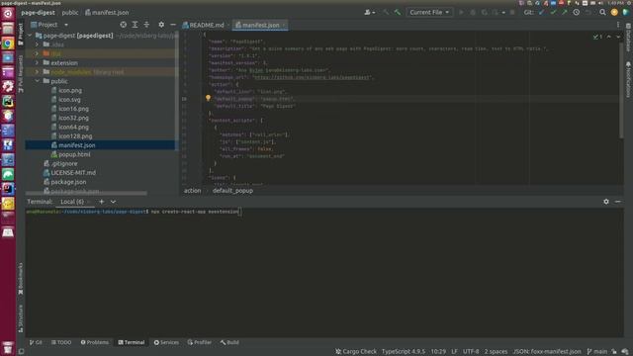Open Chrome from the Ubuntu dock
The height and width of the screenshot is (356, 633).
pyautogui.click(x=8, y=44)
